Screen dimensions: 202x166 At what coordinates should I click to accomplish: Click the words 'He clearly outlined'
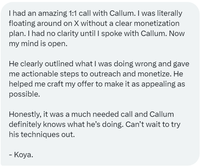41,64
